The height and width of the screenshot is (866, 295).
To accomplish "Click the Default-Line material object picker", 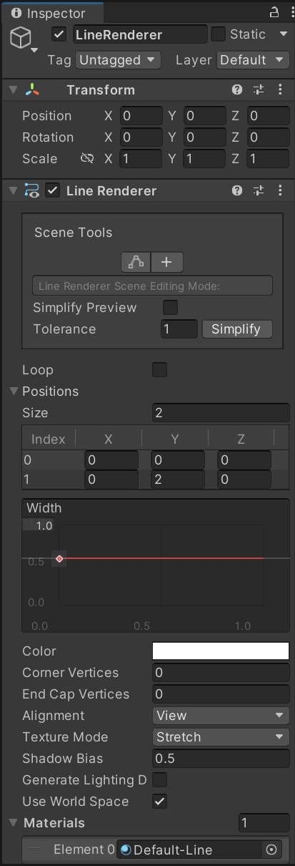I will (x=271, y=850).
